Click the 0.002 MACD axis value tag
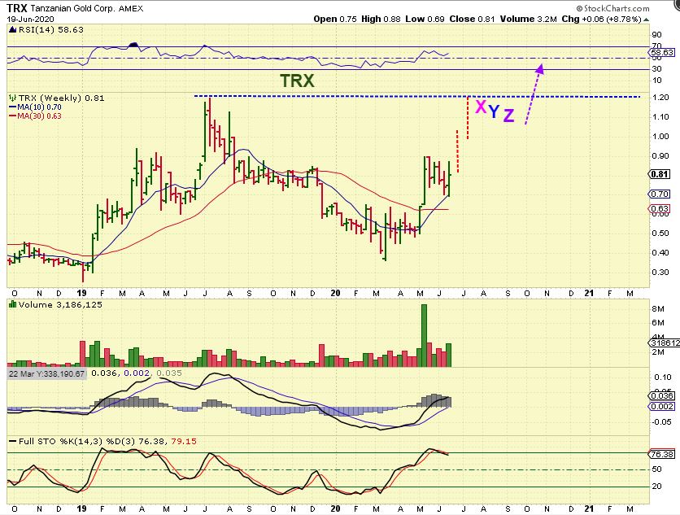The image size is (680, 515). (662, 407)
